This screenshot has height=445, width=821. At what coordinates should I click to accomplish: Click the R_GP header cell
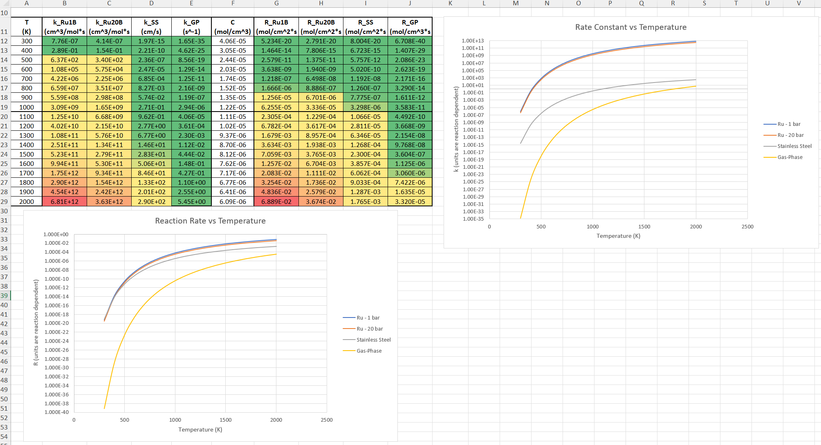[410, 27]
